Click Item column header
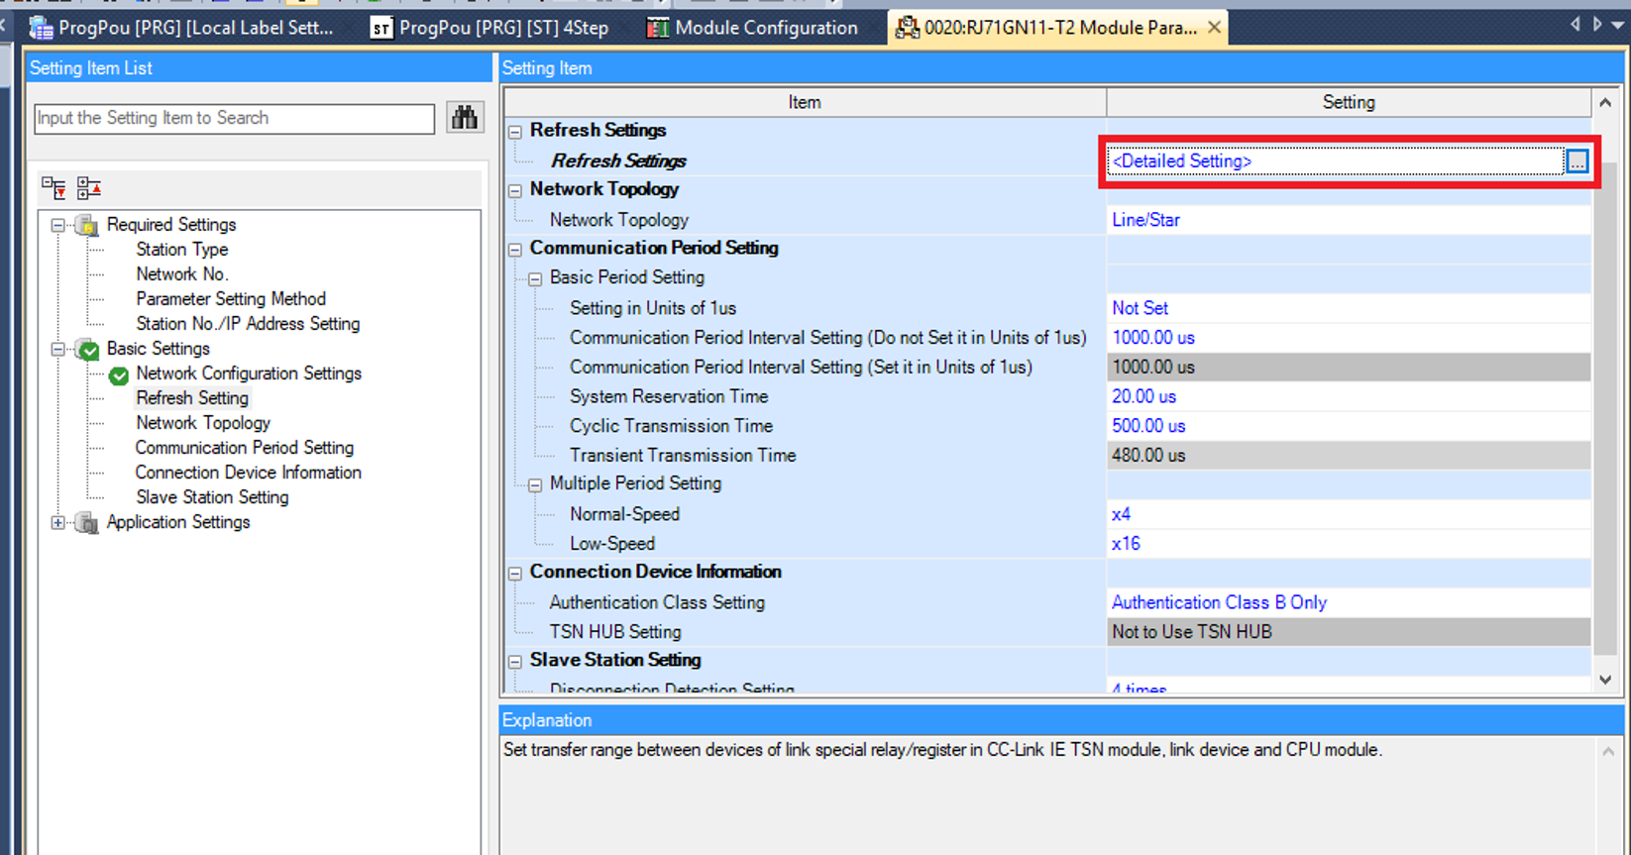This screenshot has height=855, width=1631. [x=805, y=102]
